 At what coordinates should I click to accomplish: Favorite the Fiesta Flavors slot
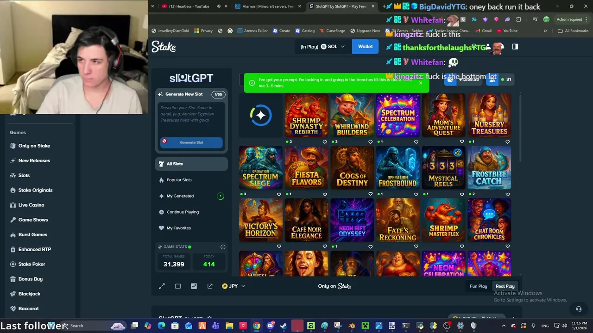click(x=325, y=194)
